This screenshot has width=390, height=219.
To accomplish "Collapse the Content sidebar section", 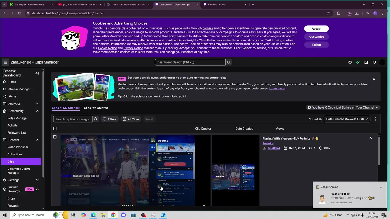I will (37, 140).
